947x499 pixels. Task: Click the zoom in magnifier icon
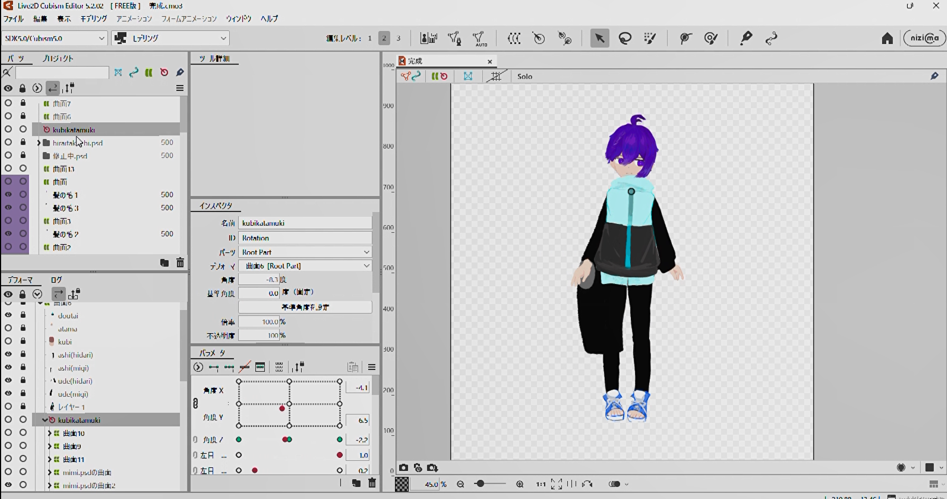coord(519,484)
